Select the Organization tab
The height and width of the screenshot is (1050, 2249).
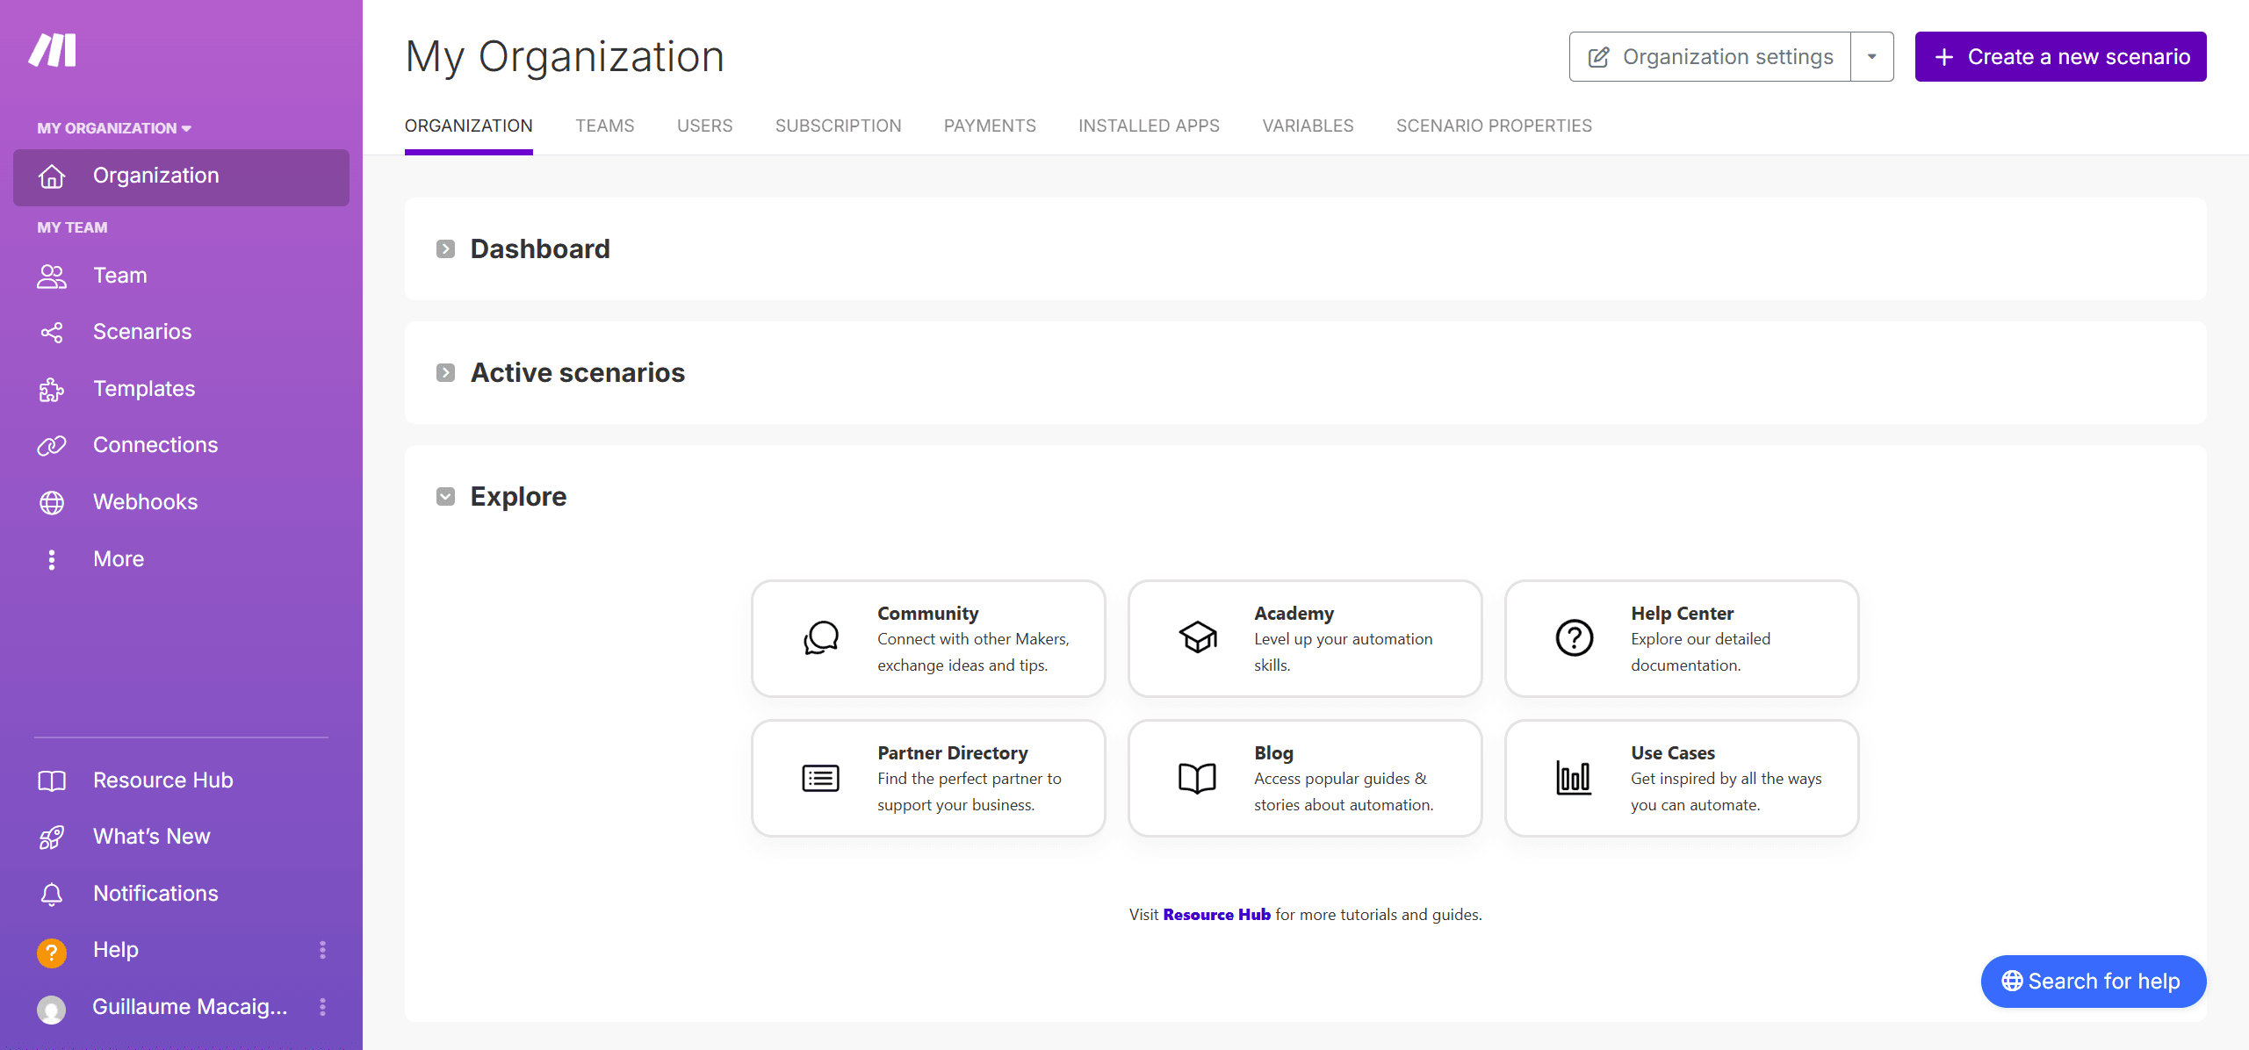coord(468,126)
